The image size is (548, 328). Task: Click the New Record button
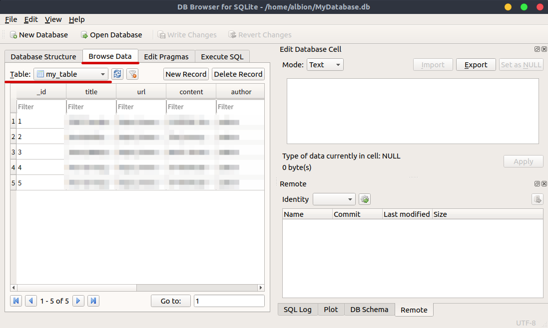coord(186,74)
